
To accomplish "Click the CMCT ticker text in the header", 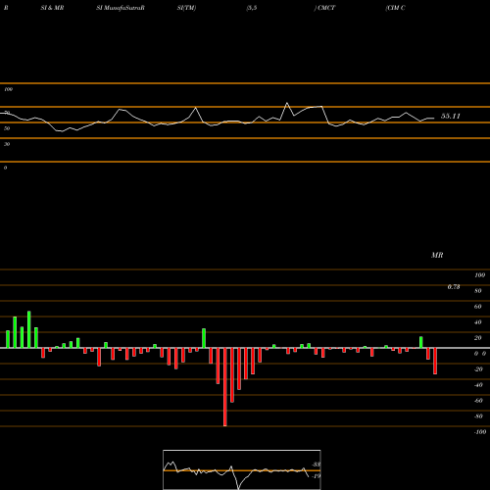I will (x=326, y=8).
